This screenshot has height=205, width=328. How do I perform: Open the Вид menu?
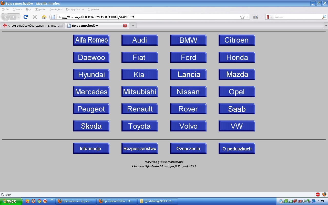[x=29, y=9]
